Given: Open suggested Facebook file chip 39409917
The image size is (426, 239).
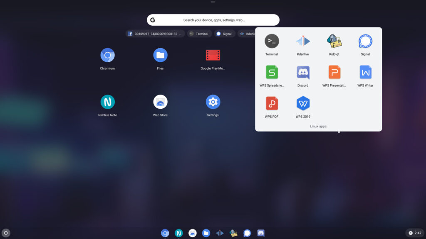Looking at the screenshot, I should (155, 34).
